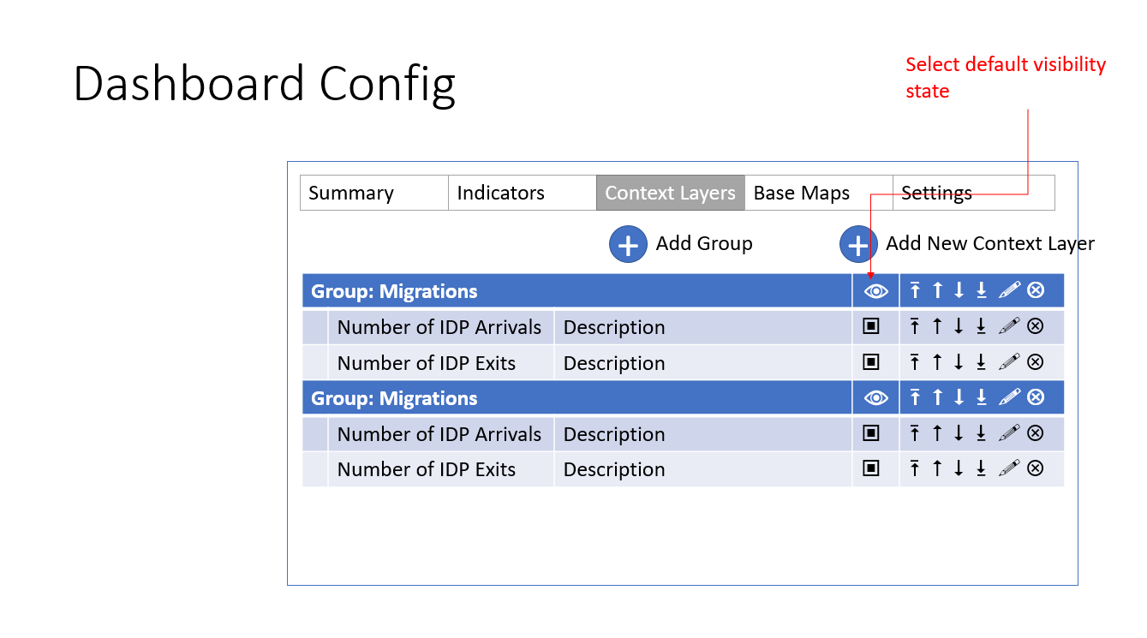Click Description cell of first group's IDP Exits
Image resolution: width=1147 pixels, height=638 pixels.
point(703,363)
